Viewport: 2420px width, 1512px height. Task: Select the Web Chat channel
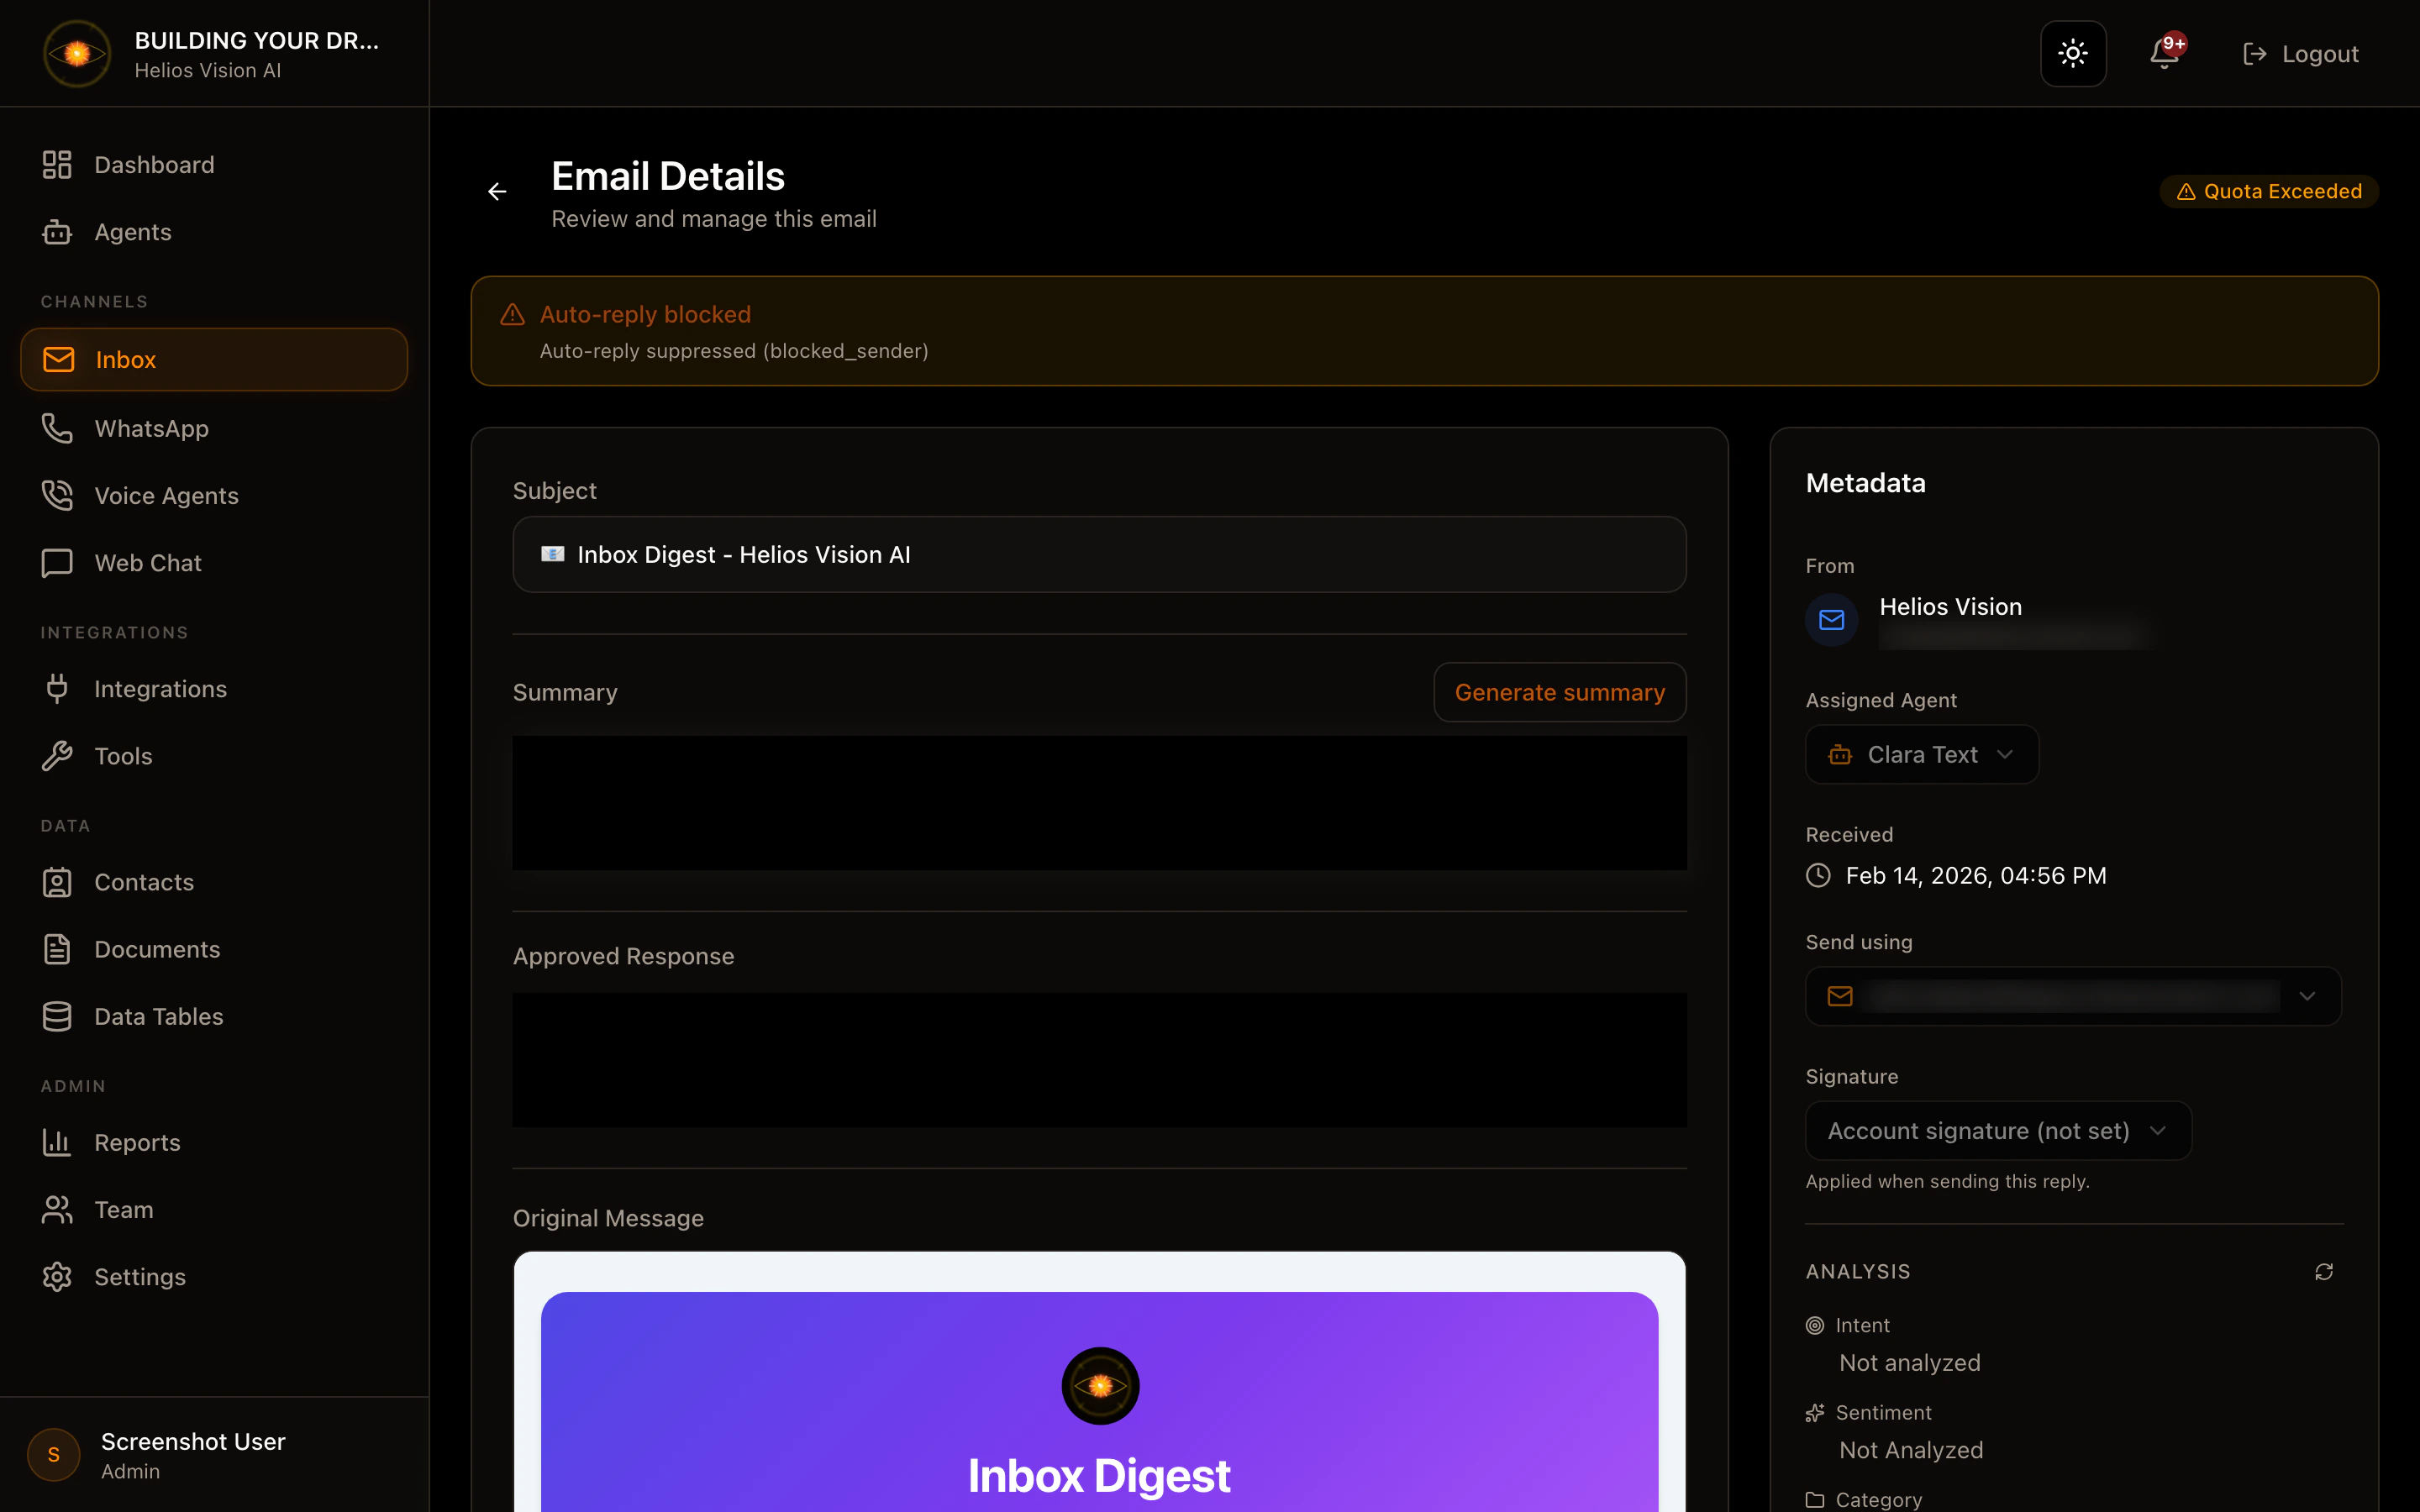148,562
